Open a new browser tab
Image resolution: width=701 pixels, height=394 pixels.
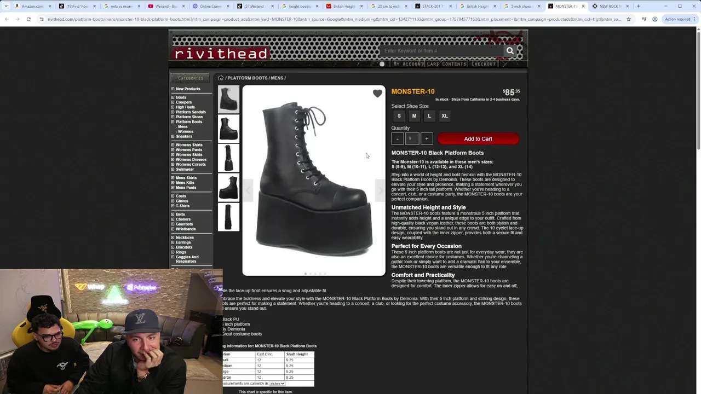point(638,6)
